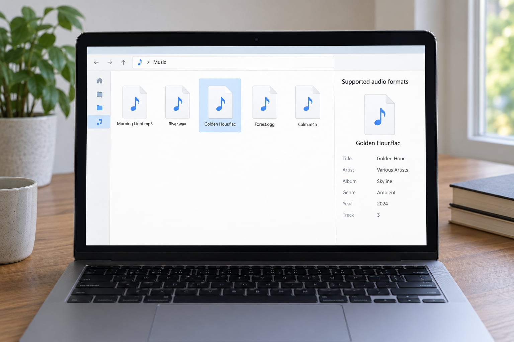Click the Year value 2024
The width and height of the screenshot is (514, 342).
tap(382, 204)
